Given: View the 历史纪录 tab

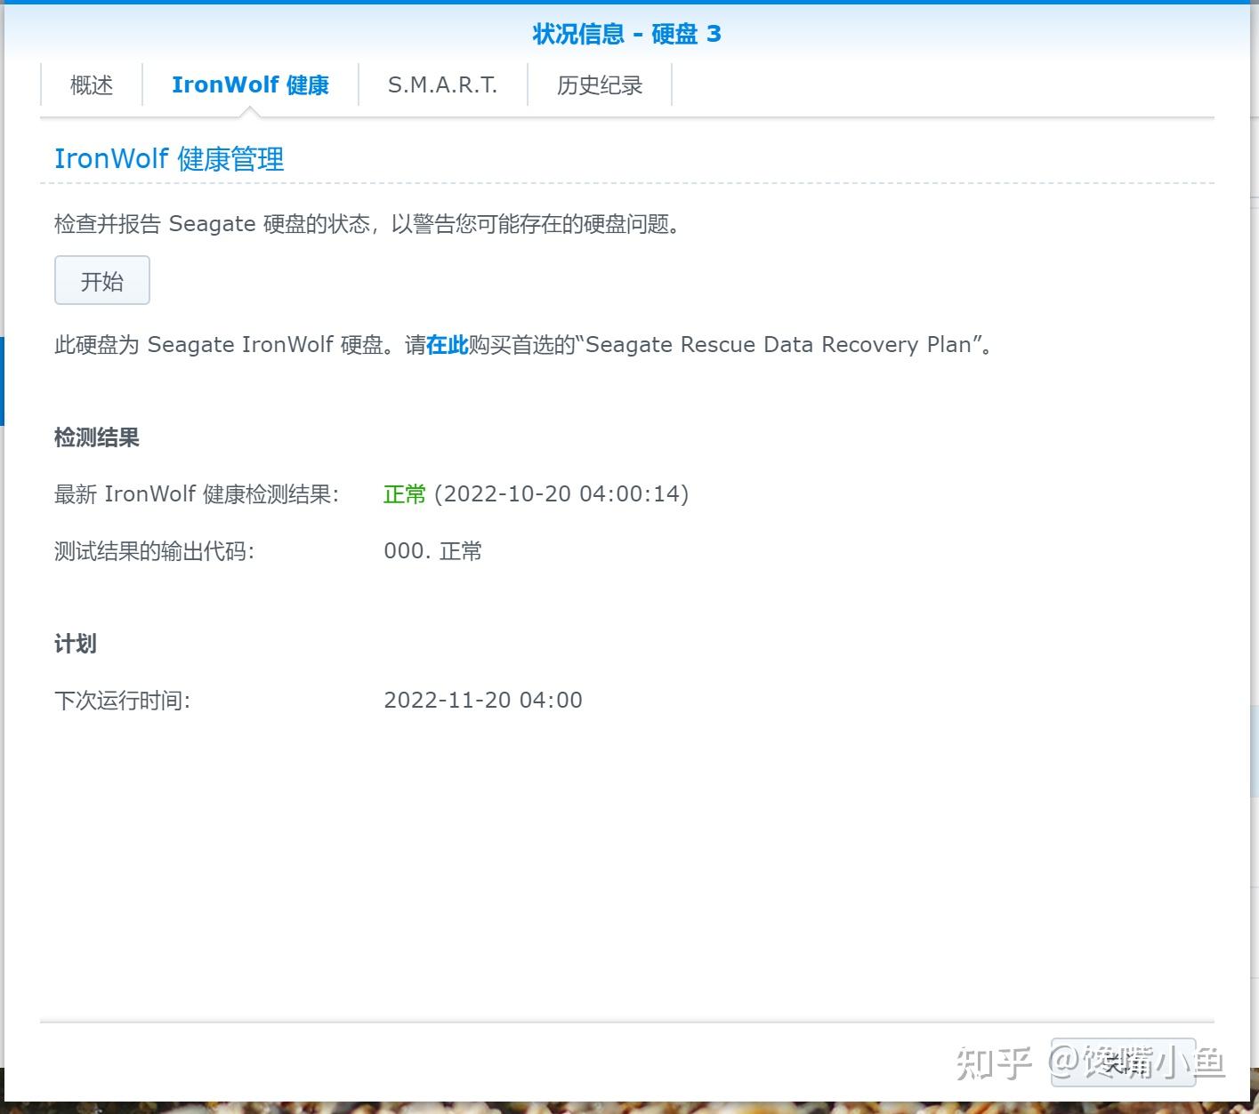Looking at the screenshot, I should [x=600, y=84].
